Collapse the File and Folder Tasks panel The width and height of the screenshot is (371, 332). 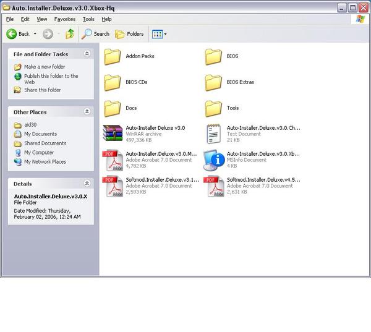(87, 54)
